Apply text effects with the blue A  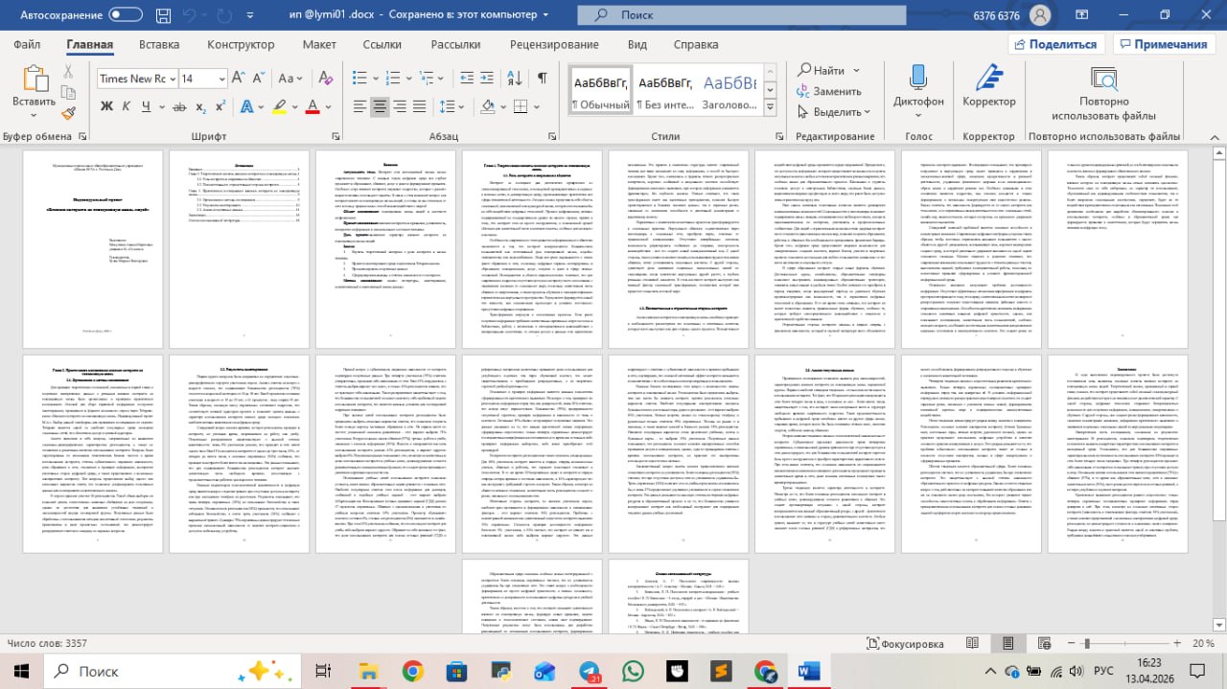click(x=245, y=106)
